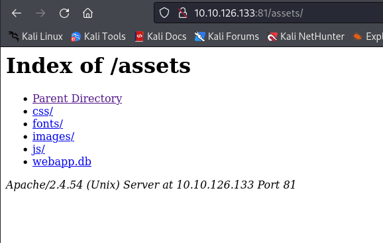Open the Kali NetHunter bookmark
Viewport: 383px width, 243px height.
(x=306, y=37)
